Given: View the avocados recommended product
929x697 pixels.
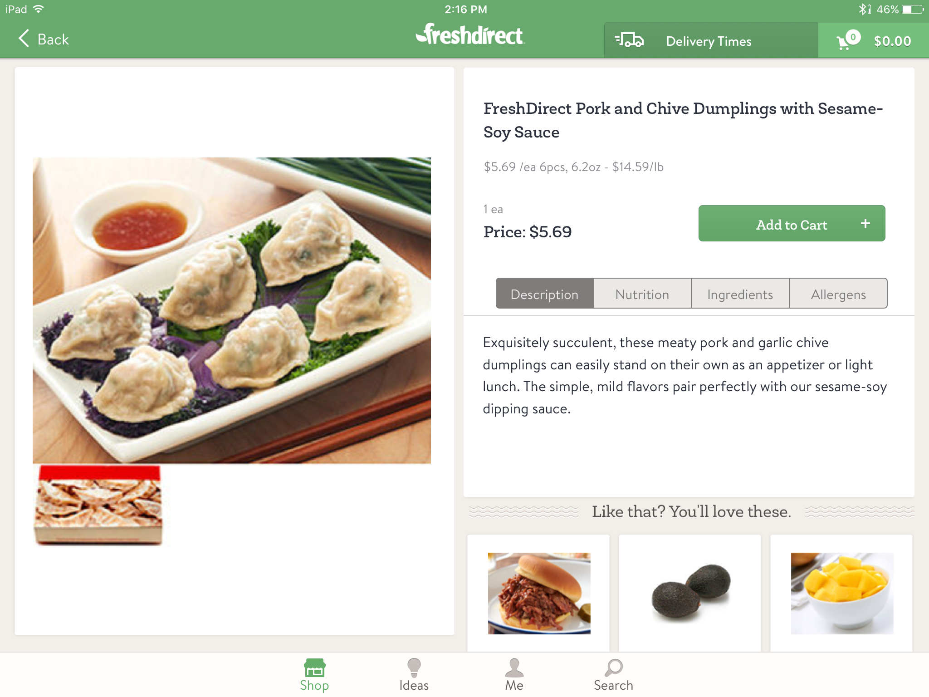Looking at the screenshot, I should 690,593.
